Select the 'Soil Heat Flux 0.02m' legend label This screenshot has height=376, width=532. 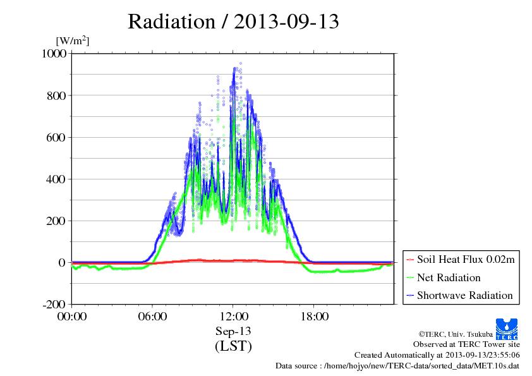(466, 259)
